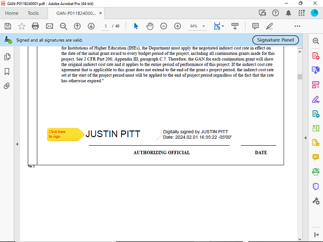Collapse the right tools pane arrow
Screen dimensions: 323x242
305,138
